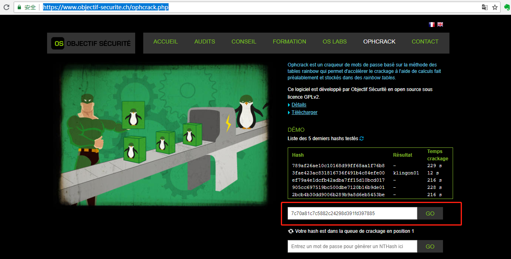The image size is (511, 259).
Task: Click hash ef79a4e1dcfb42adba7ff15d10bcd017
Action: point(338,180)
